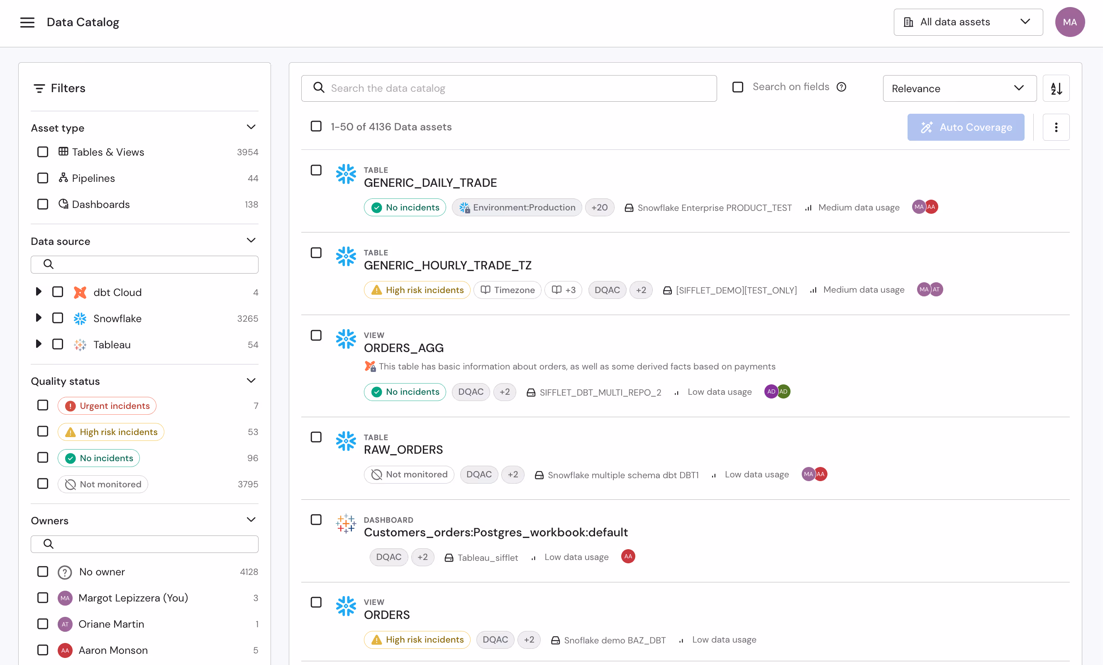This screenshot has height=665, width=1103.
Task: Click the MA owner avatar on GENERIC_DAILY_TRADE
Action: click(x=919, y=207)
